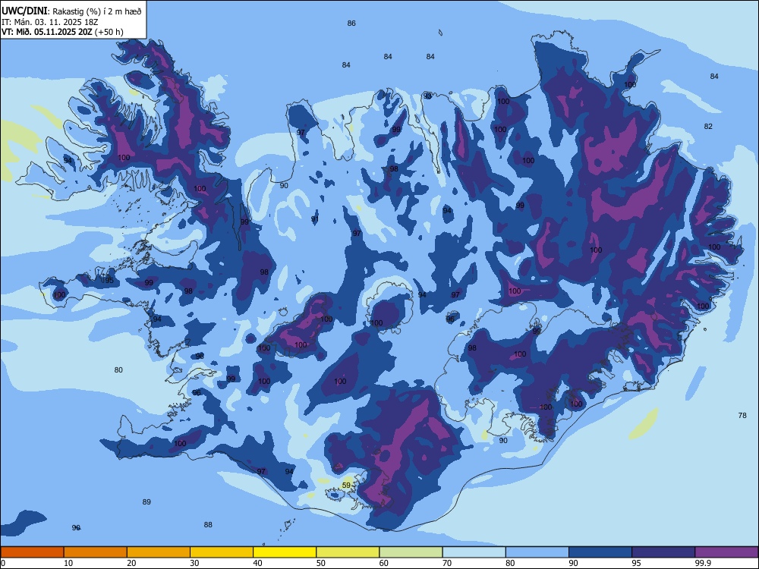Click the title 'UWC/DINI: Rakastig (%) í 2 m hæð'
Viewport: 759px width, 569px height.
[x=71, y=11]
